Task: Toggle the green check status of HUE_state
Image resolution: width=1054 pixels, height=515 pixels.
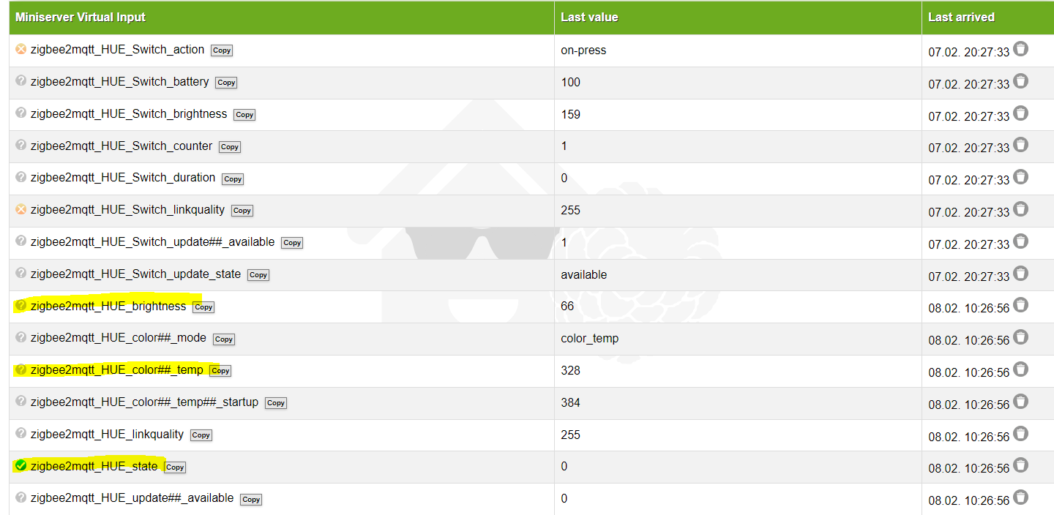Action: (x=20, y=465)
